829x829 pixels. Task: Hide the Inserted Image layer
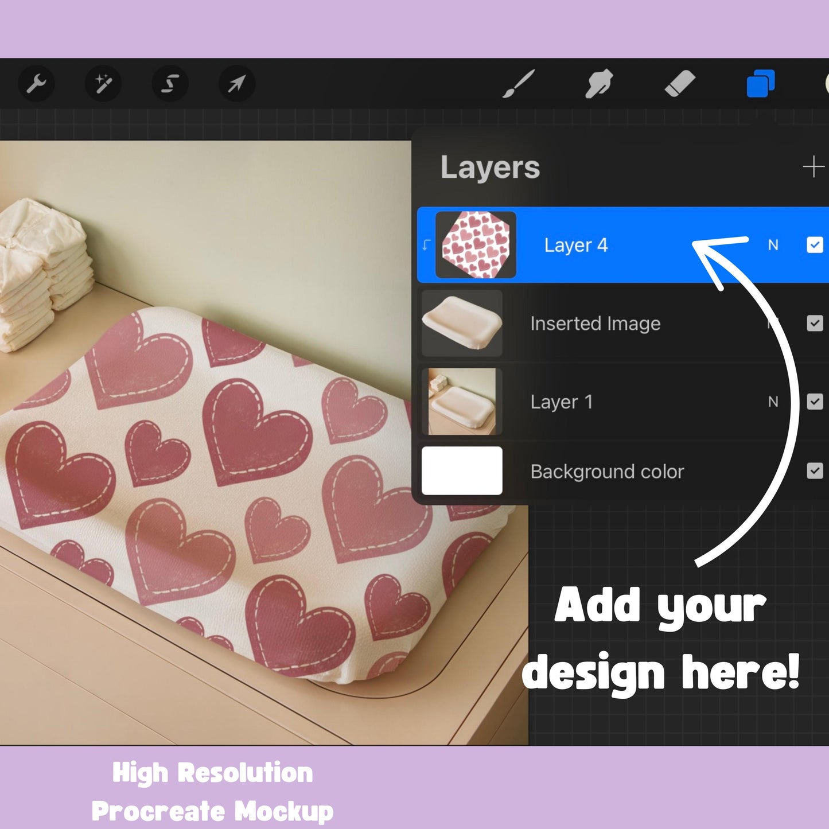tap(814, 324)
